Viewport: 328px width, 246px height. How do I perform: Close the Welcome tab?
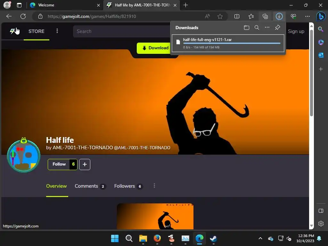tap(99, 5)
